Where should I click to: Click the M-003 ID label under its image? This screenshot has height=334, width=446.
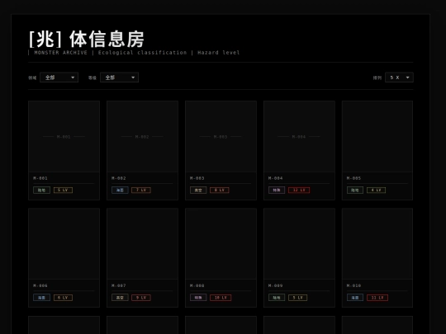pyautogui.click(x=197, y=178)
